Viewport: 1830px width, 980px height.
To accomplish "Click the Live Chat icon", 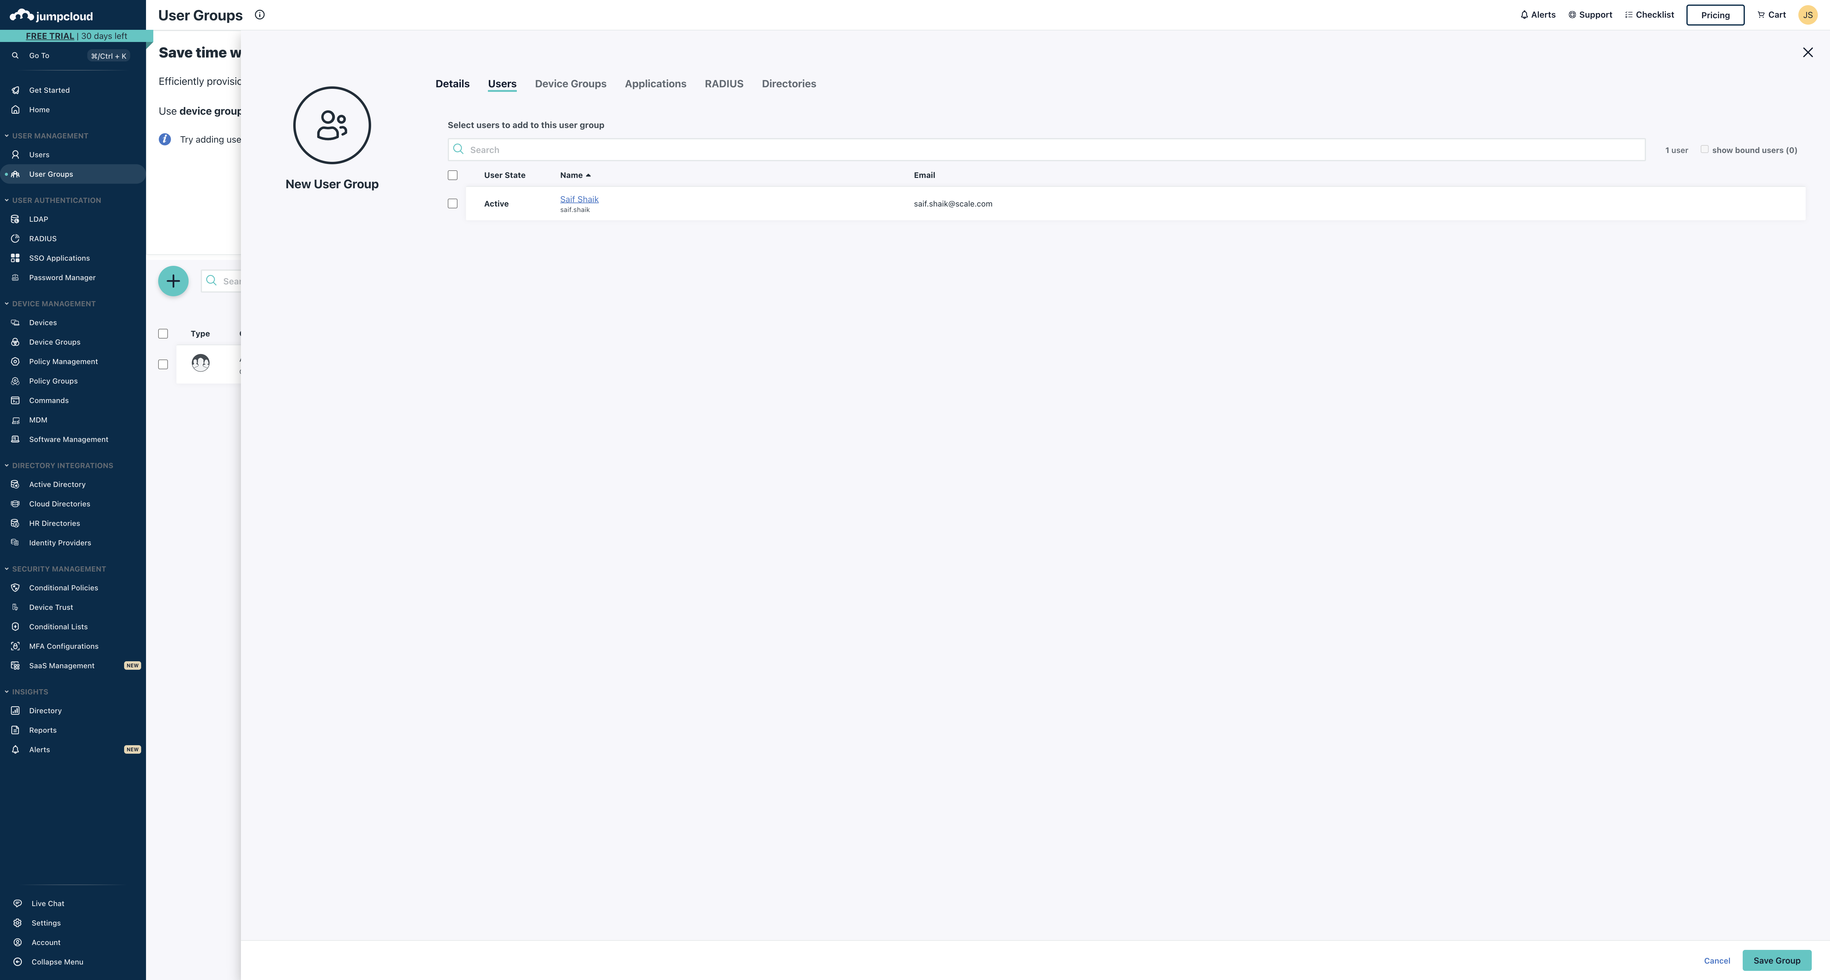I will 18,904.
